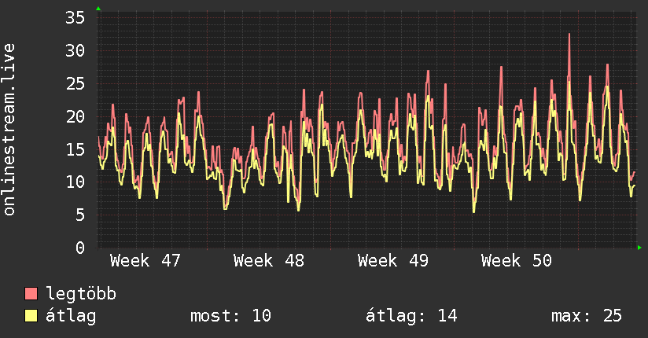Click the 'átlag: 14' statistic value

(411, 316)
